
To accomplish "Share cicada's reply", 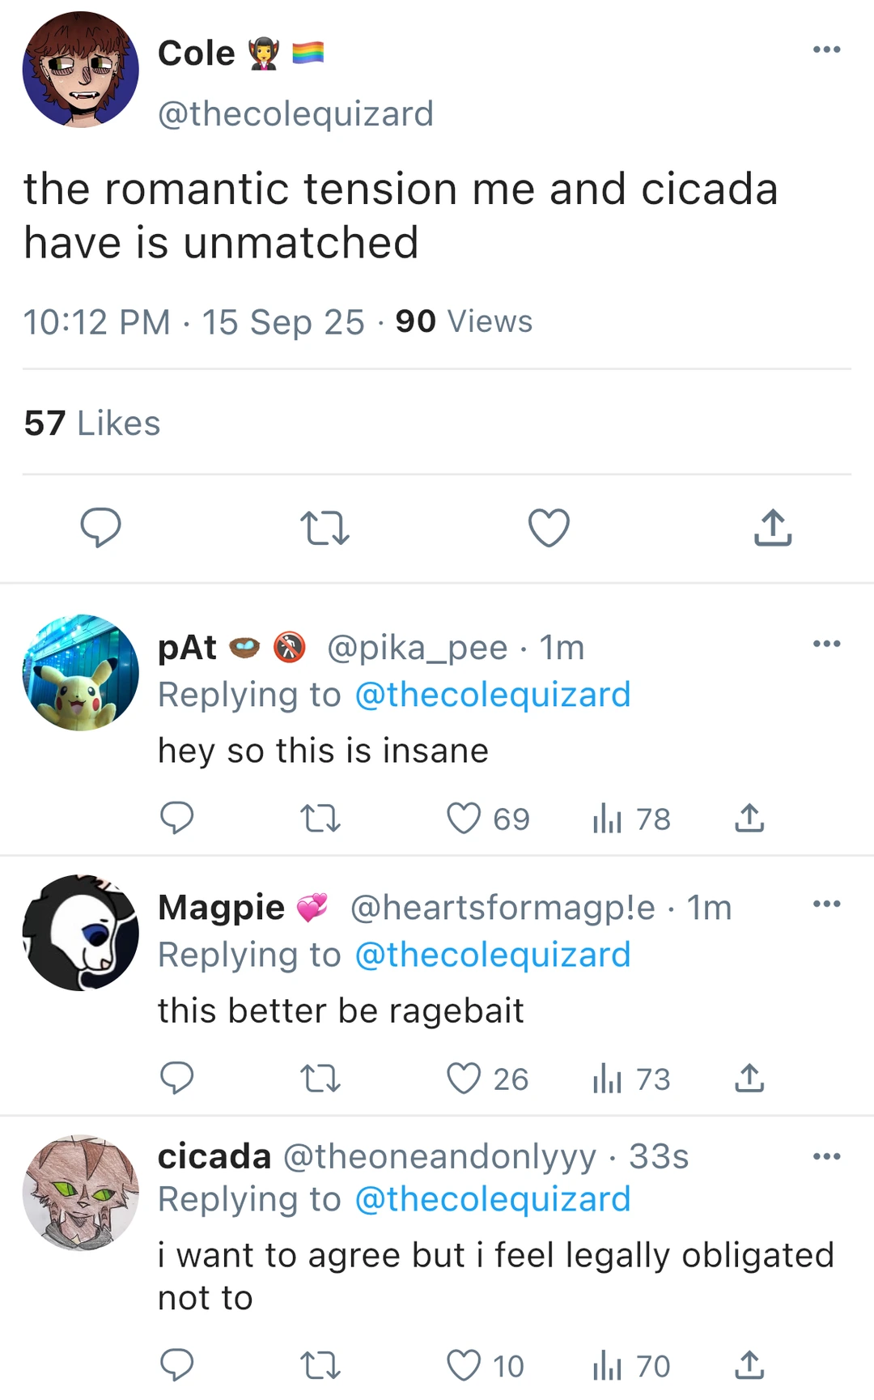I will pyautogui.click(x=749, y=1366).
